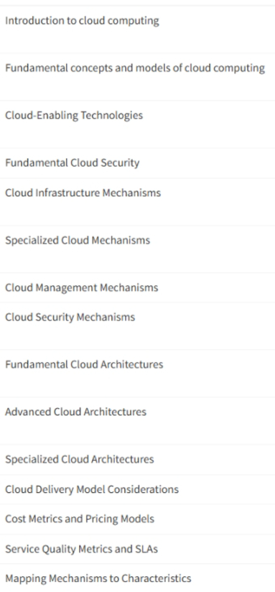Screen dimensions: 275x592
Task: Open Introduction to cloud computing topic
Action: [x=137, y=29]
